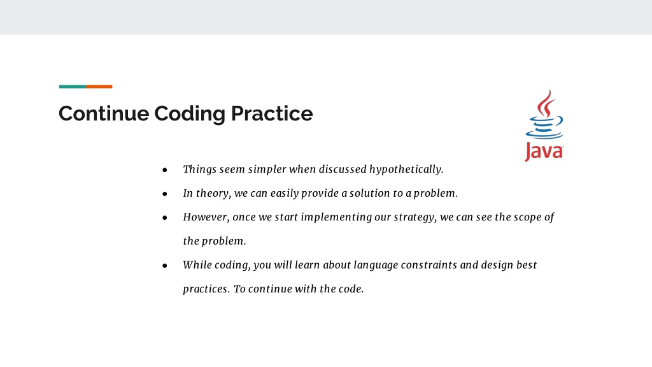Select the bullet dot before "Things seem simpler"
This screenshot has width=652, height=367.
coord(165,169)
